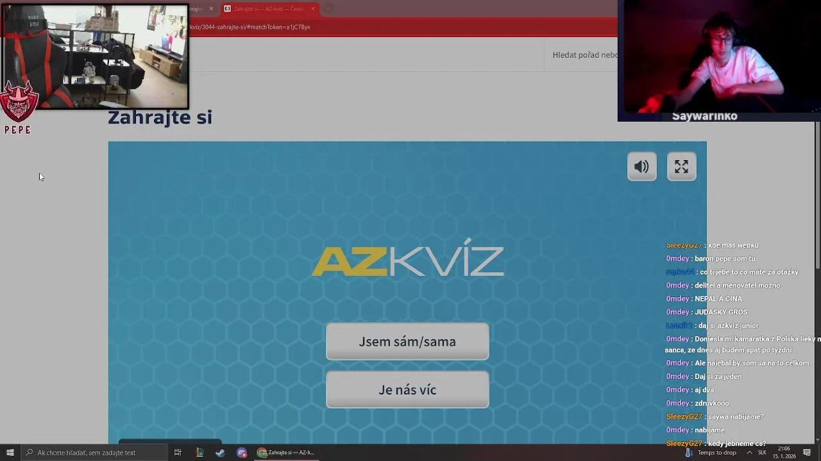Open the taskbar clock showing 21:06
The image size is (821, 461).
coord(784,453)
